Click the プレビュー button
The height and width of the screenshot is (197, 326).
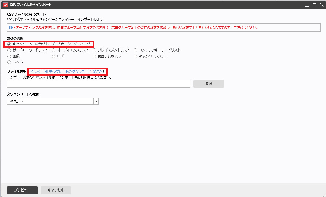[x=22, y=190]
